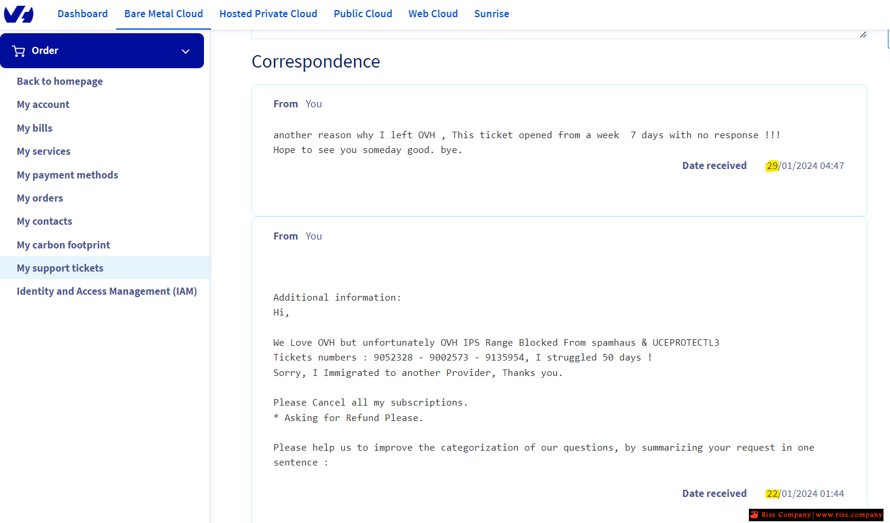Click the OVH logo icon
This screenshot has height=523, width=890.
click(x=19, y=14)
